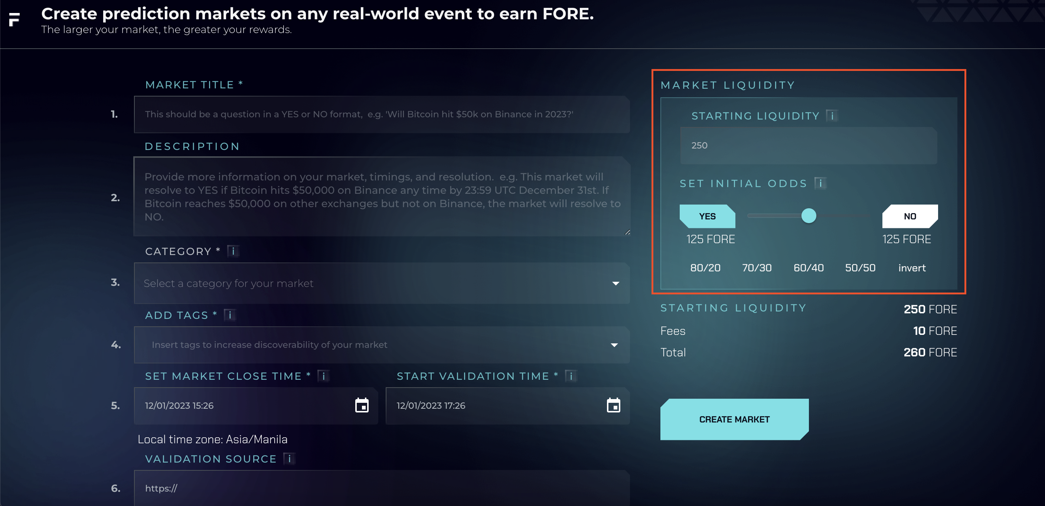The width and height of the screenshot is (1045, 506).
Task: Click the Start Validation Time info icon
Action: click(x=571, y=376)
